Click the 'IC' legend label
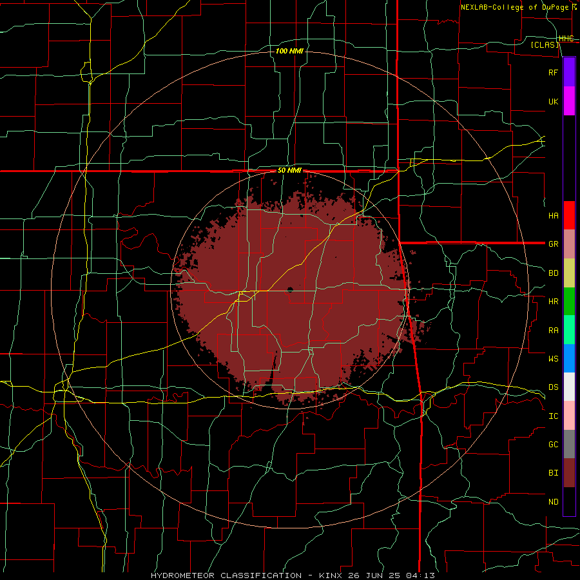The width and height of the screenshot is (580, 580). pos(554,416)
